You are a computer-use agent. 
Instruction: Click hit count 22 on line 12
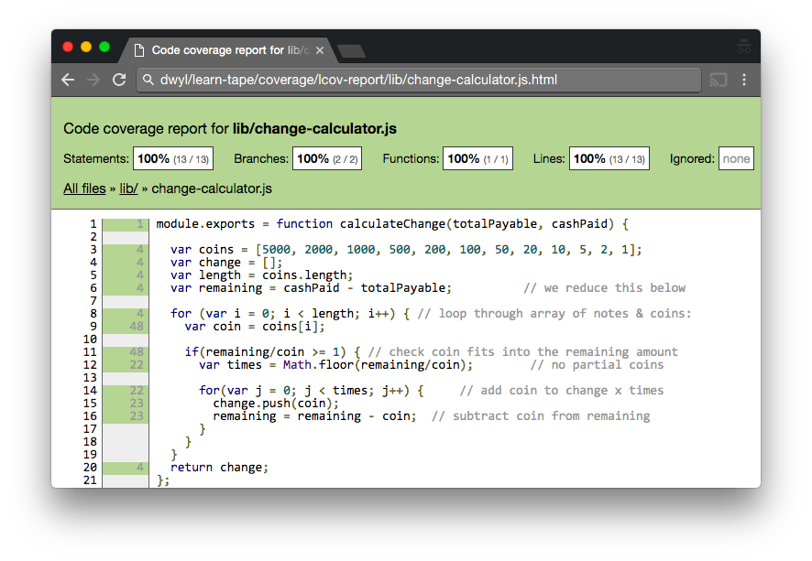pos(137,365)
